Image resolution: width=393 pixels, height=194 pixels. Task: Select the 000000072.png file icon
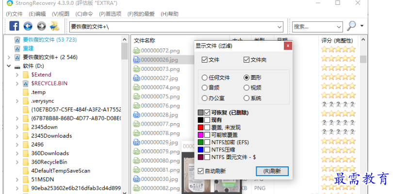tap(136, 50)
